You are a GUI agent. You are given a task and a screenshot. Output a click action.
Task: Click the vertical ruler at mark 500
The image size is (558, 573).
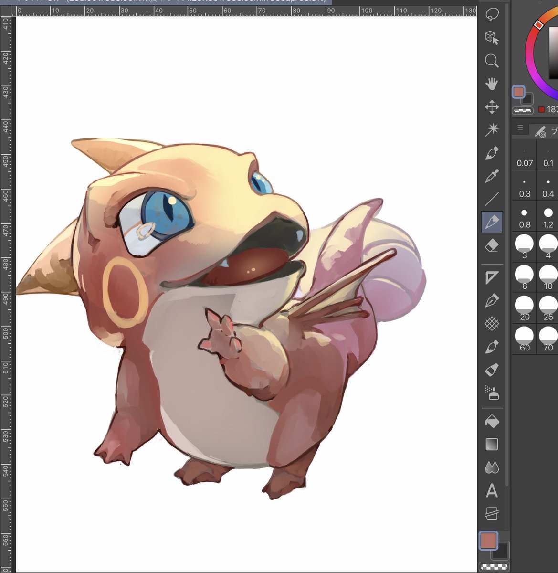[5, 332]
